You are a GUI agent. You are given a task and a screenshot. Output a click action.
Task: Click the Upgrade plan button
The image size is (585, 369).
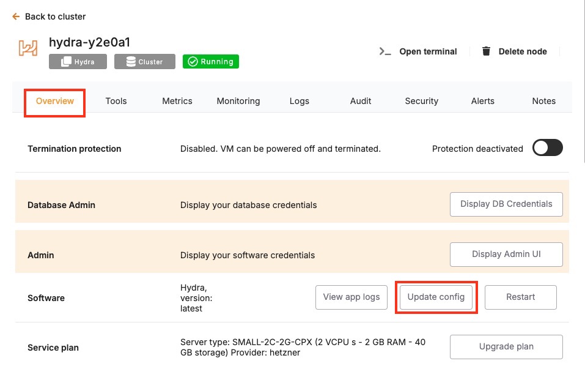point(506,347)
